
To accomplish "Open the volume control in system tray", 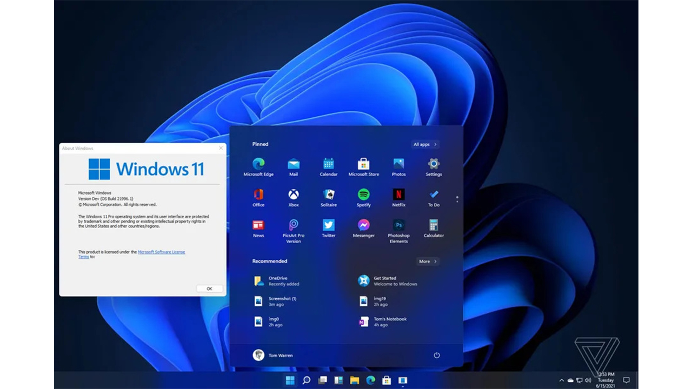I will [x=588, y=380].
